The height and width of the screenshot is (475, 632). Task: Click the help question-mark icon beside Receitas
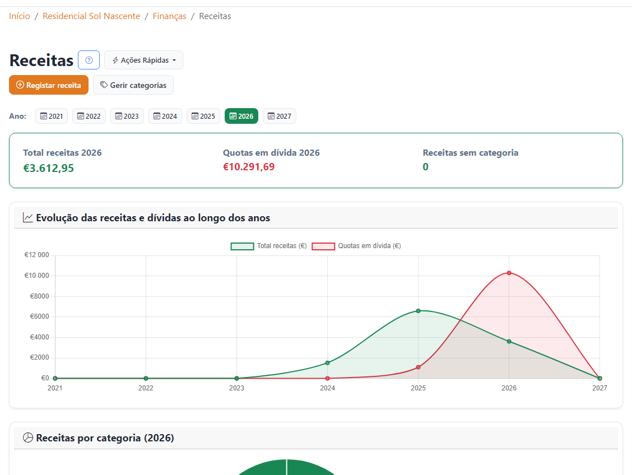click(x=89, y=60)
